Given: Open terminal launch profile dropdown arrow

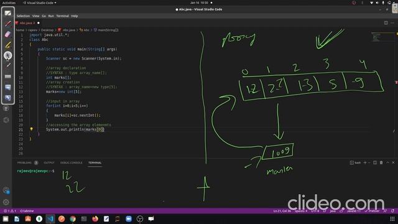Looking at the screenshot, I should coord(369,162).
